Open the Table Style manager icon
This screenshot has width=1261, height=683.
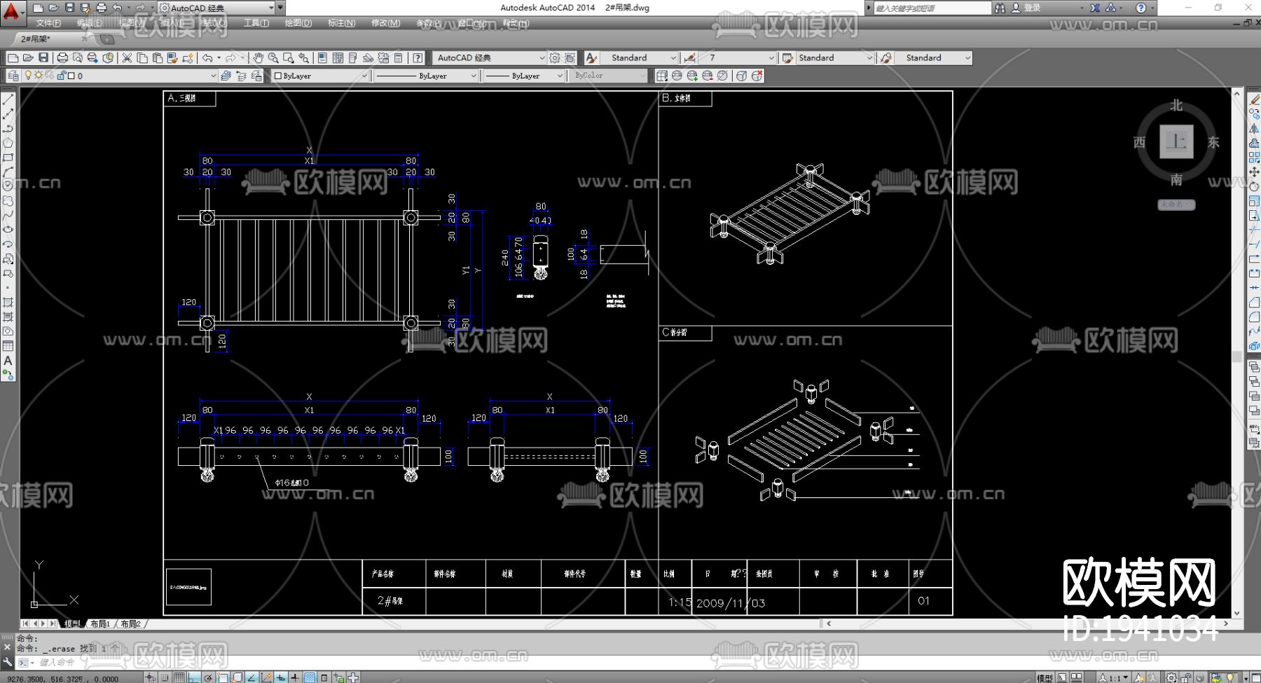tap(788, 57)
